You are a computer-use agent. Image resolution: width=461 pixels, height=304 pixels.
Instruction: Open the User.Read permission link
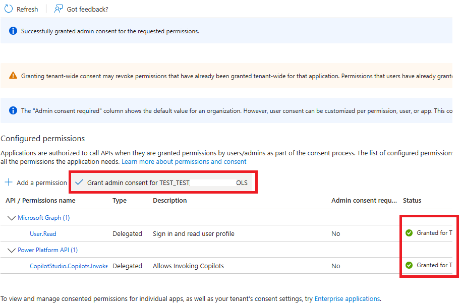coord(43,233)
